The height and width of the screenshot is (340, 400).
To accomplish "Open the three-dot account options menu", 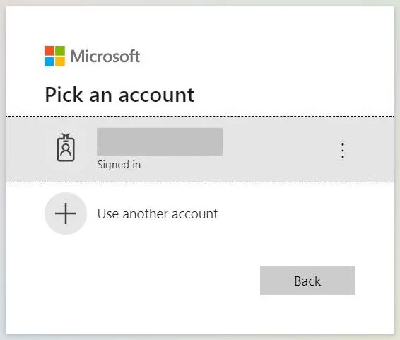I will click(343, 151).
